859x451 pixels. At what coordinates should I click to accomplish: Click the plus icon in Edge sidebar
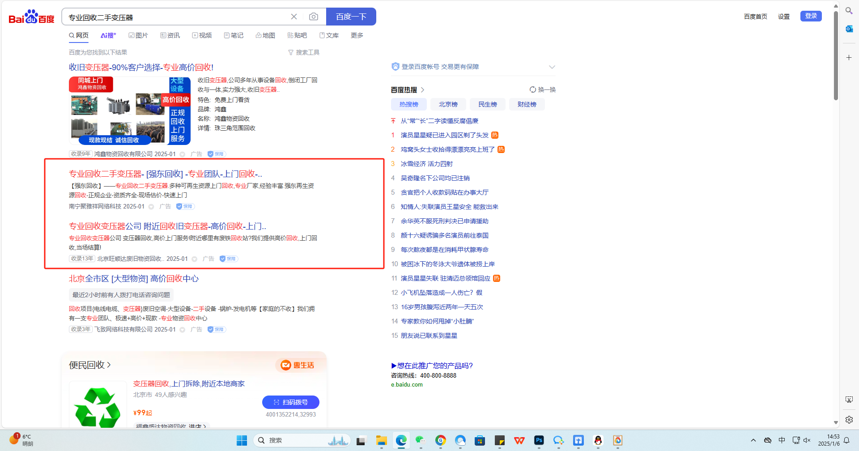[x=849, y=58]
